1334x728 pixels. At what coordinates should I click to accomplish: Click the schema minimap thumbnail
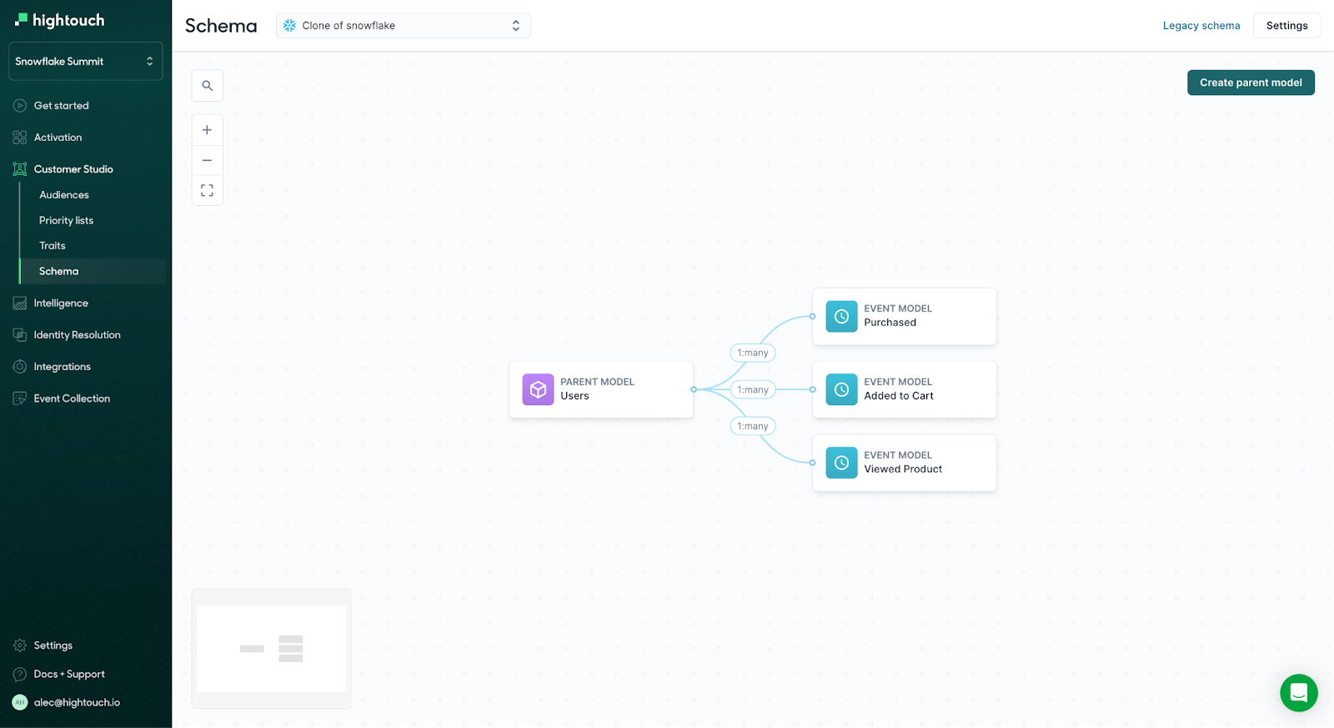point(271,649)
